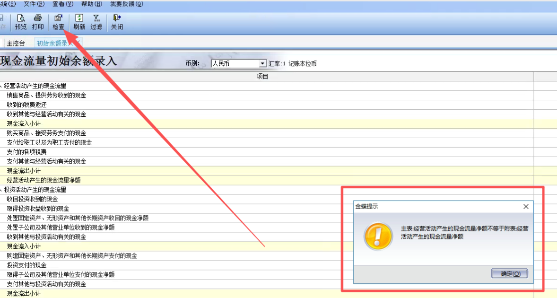Click the 过滤 (Filter) toolbar icon
Image resolution: width=557 pixels, height=298 pixels.
96,22
